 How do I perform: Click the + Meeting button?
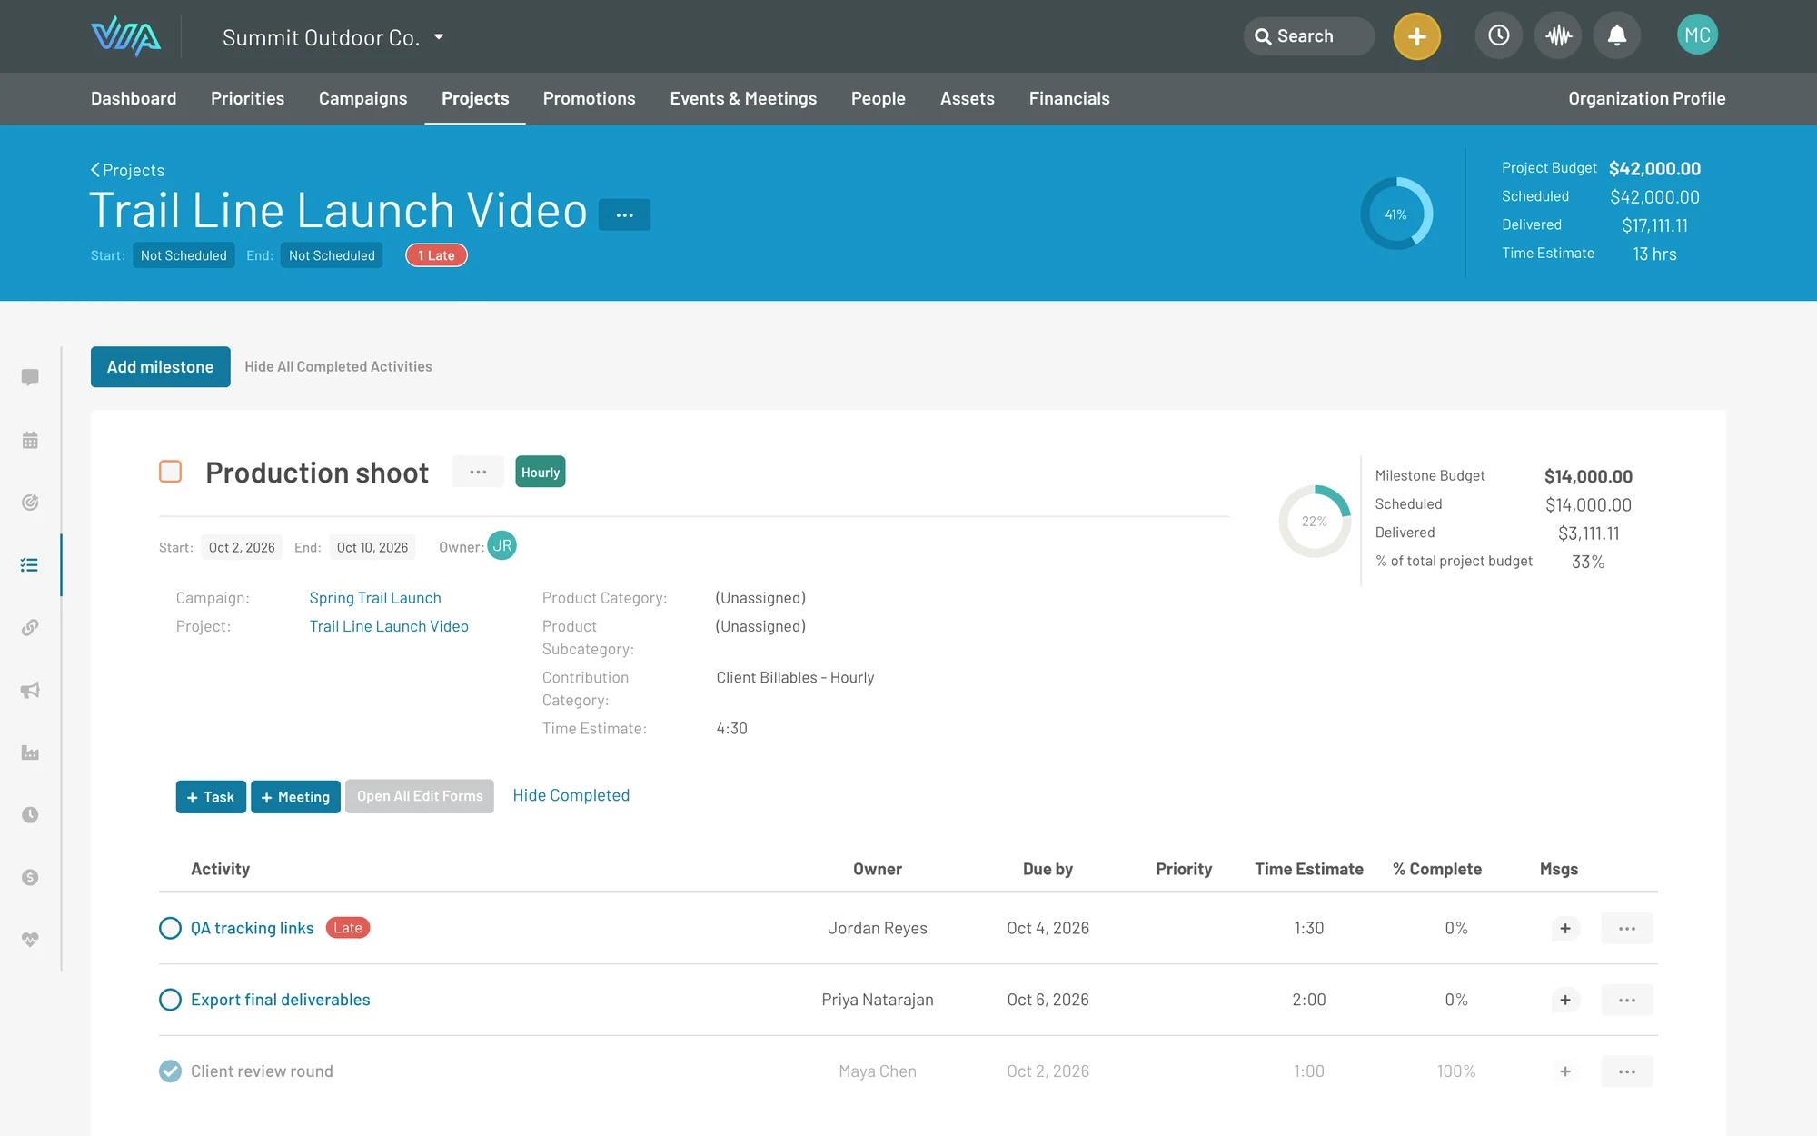click(295, 797)
